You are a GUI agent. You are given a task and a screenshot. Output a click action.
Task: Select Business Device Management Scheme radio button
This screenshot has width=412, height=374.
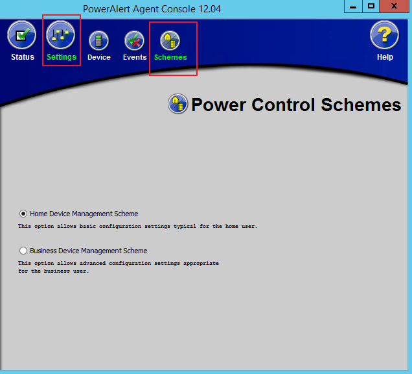click(x=23, y=251)
